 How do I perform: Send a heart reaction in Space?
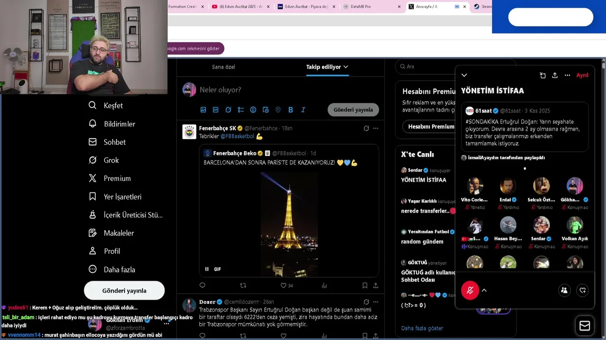pyautogui.click(x=583, y=290)
